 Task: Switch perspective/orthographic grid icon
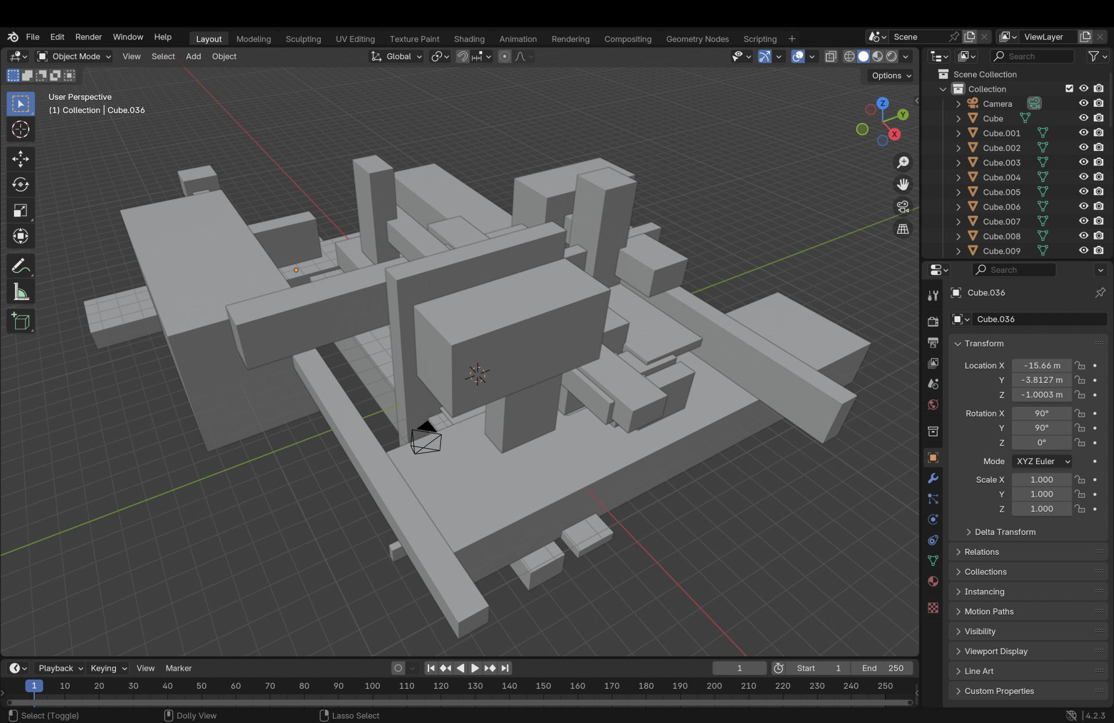point(903,229)
